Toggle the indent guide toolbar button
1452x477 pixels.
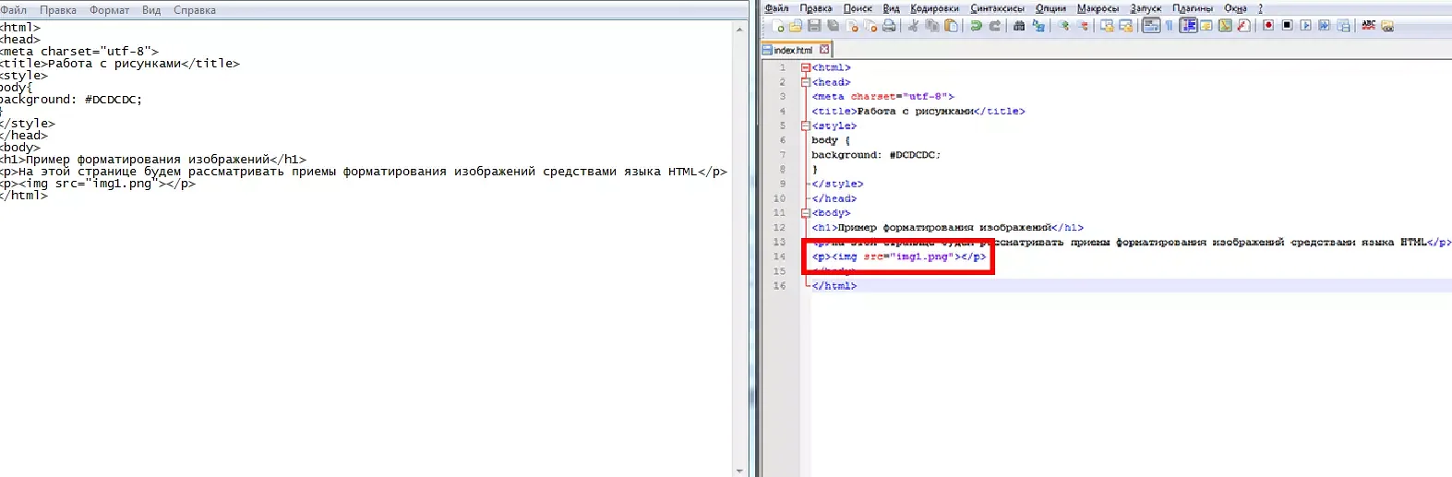pyautogui.click(x=1188, y=26)
